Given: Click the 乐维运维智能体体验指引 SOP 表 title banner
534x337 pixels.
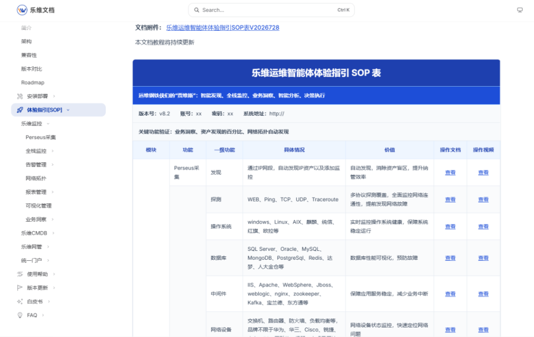Looking at the screenshot, I should 317,73.
